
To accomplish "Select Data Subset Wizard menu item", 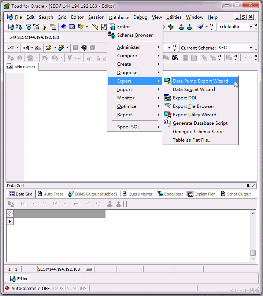I will [x=200, y=89].
